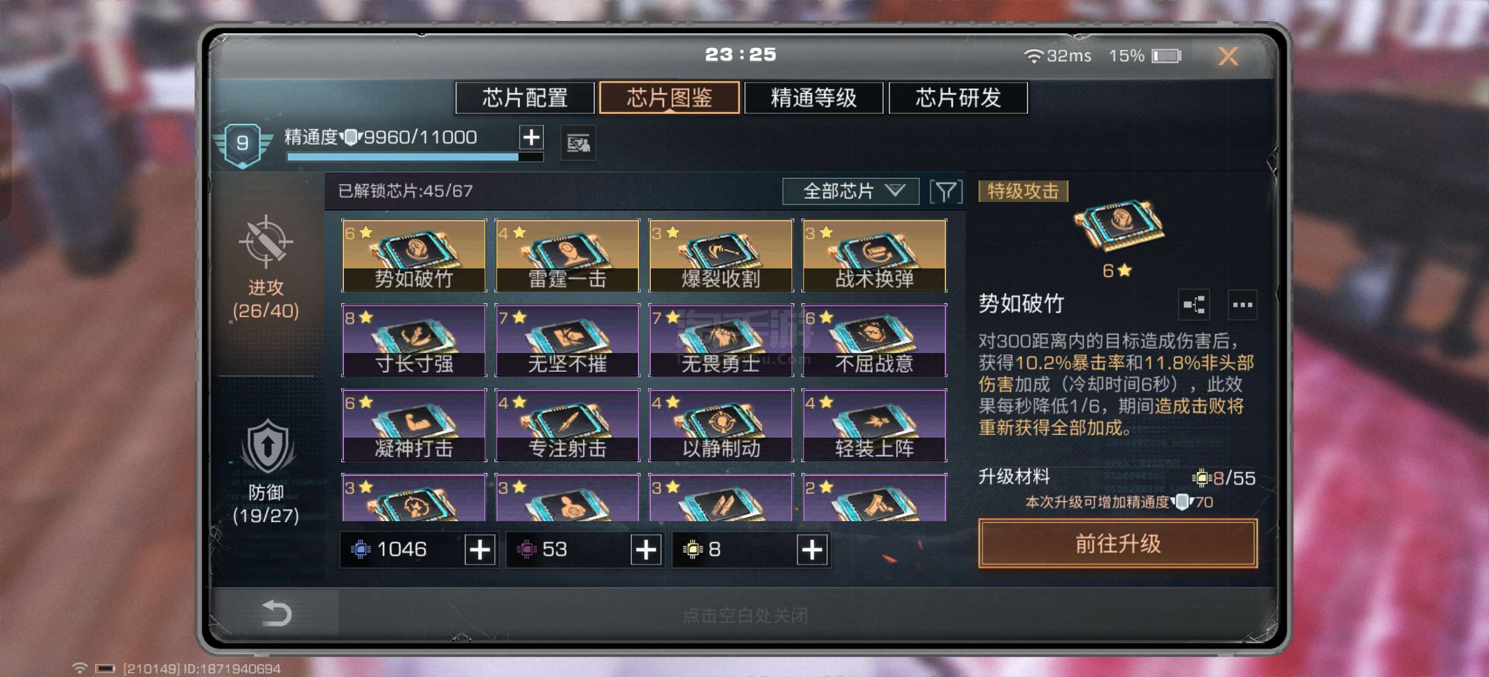Click the profile card icon beside proficiency bar

tap(578, 143)
